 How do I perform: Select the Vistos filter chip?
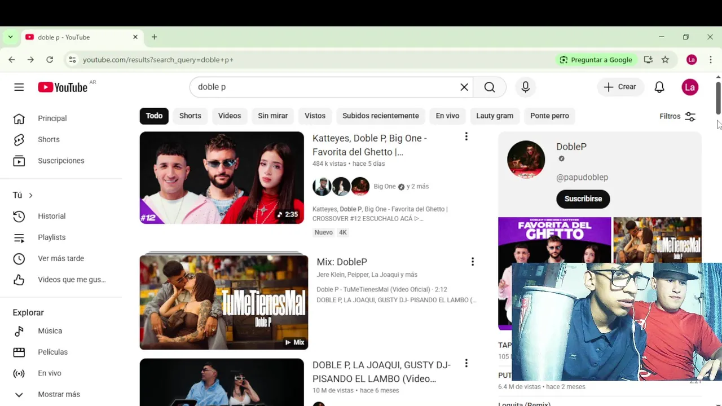tap(315, 116)
